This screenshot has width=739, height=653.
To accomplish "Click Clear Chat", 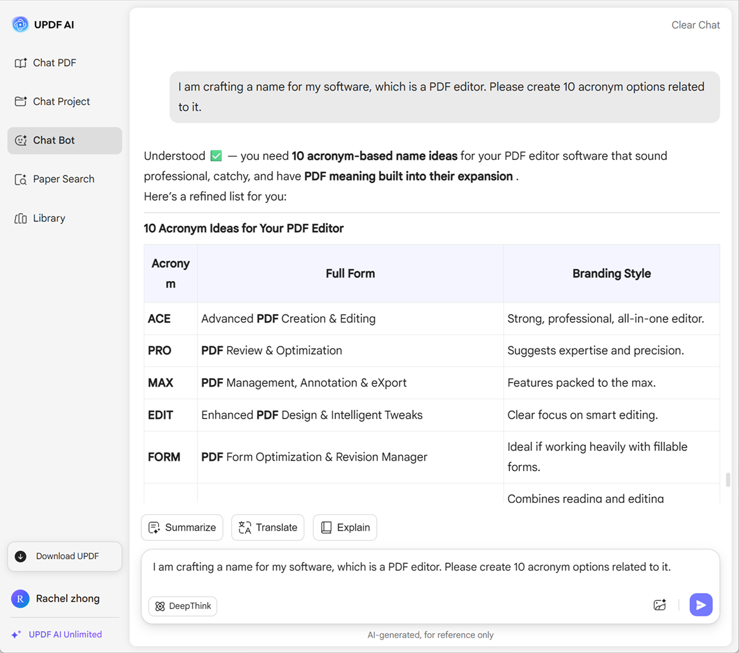I will tap(695, 25).
